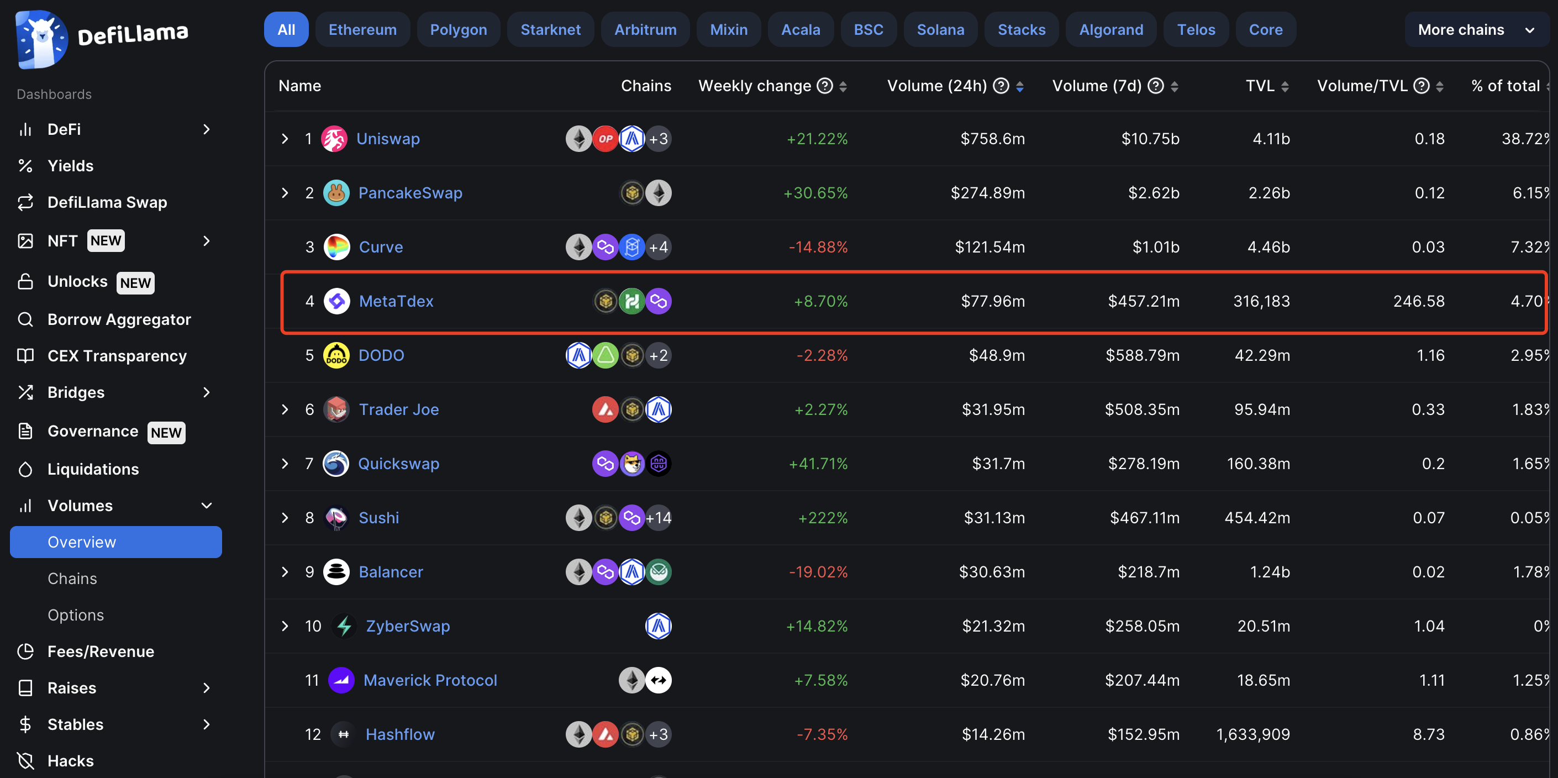Select the Ethereum chain tab
Image resolution: width=1558 pixels, height=778 pixels.
pyautogui.click(x=362, y=30)
